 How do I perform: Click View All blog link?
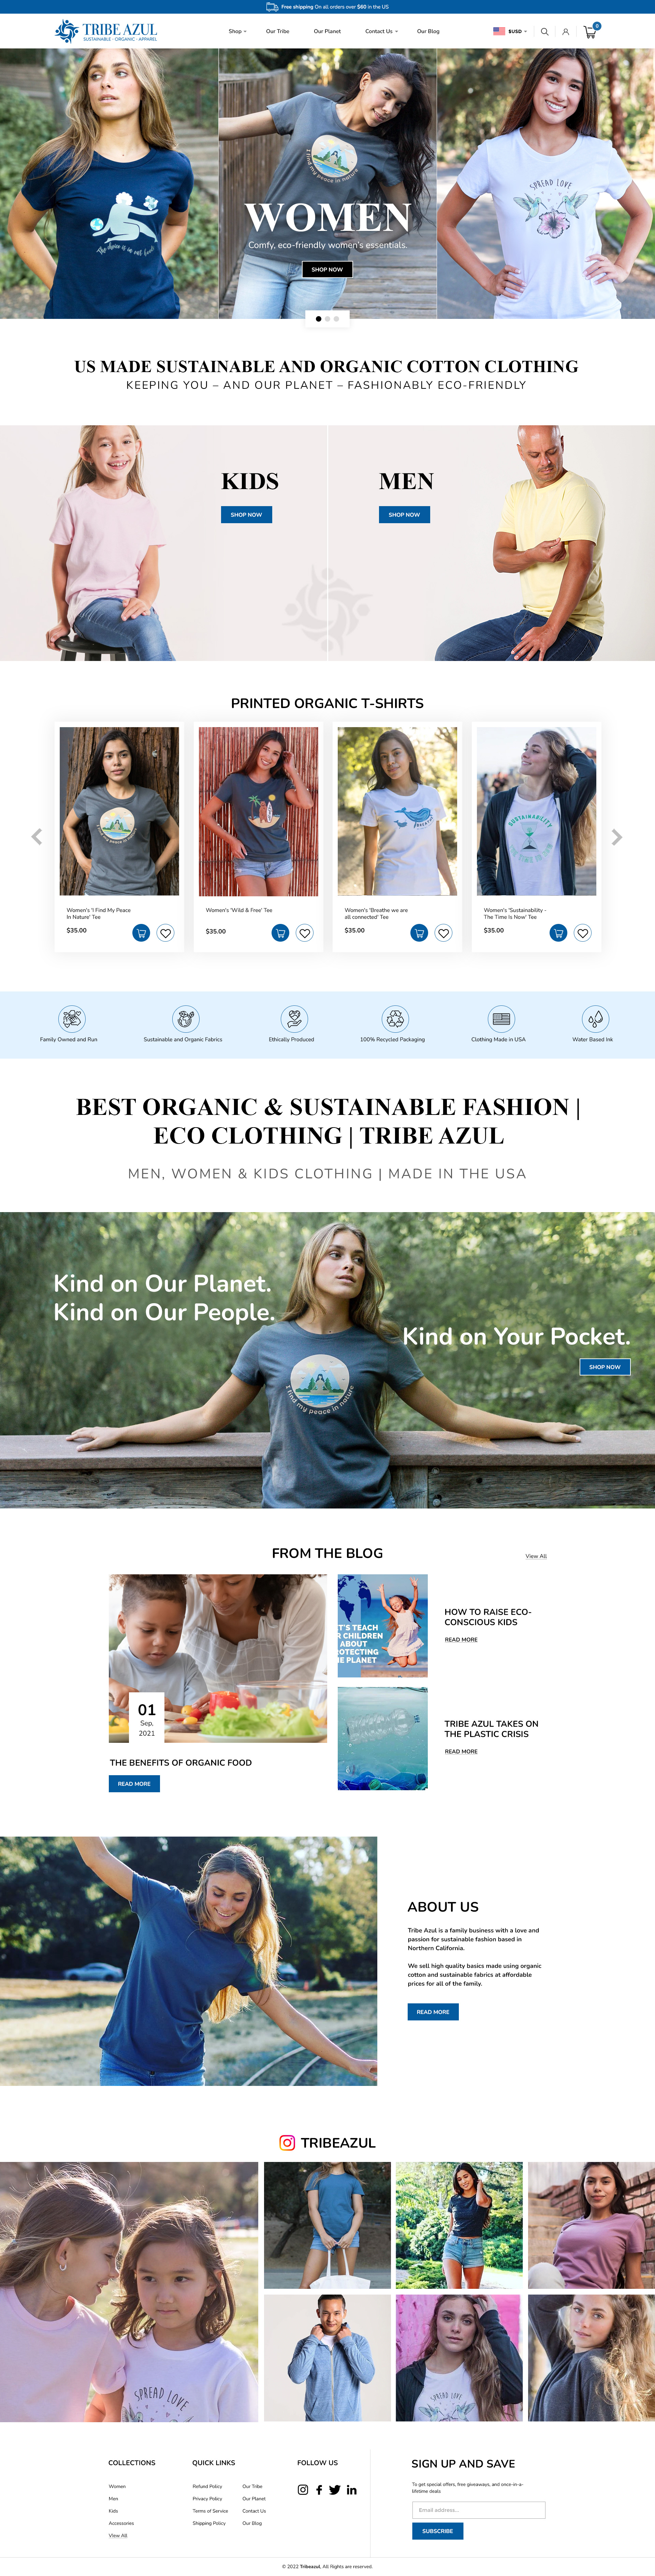[536, 1556]
